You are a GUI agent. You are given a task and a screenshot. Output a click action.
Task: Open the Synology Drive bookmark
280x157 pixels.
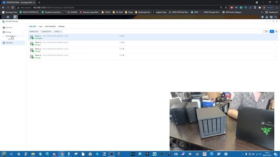pos(10,12)
